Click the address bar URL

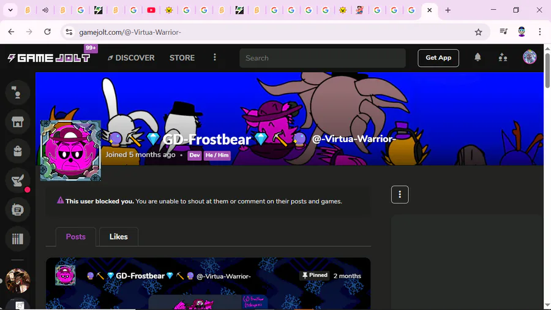[x=130, y=32]
